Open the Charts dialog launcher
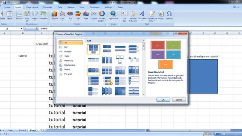Image resolution: width=242 pixels, height=136 pixels. coord(105,24)
